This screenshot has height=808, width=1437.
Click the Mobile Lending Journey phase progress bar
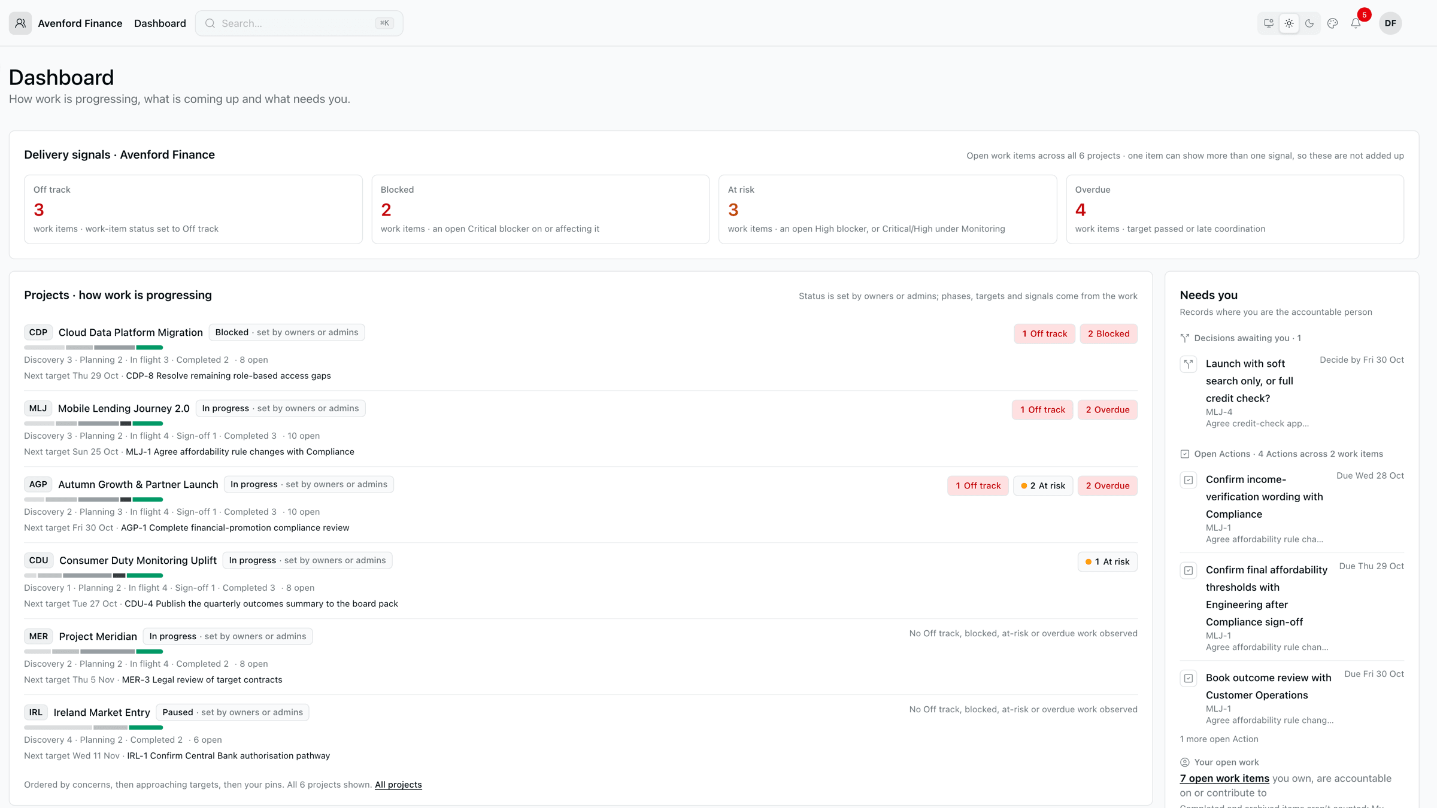coord(93,424)
